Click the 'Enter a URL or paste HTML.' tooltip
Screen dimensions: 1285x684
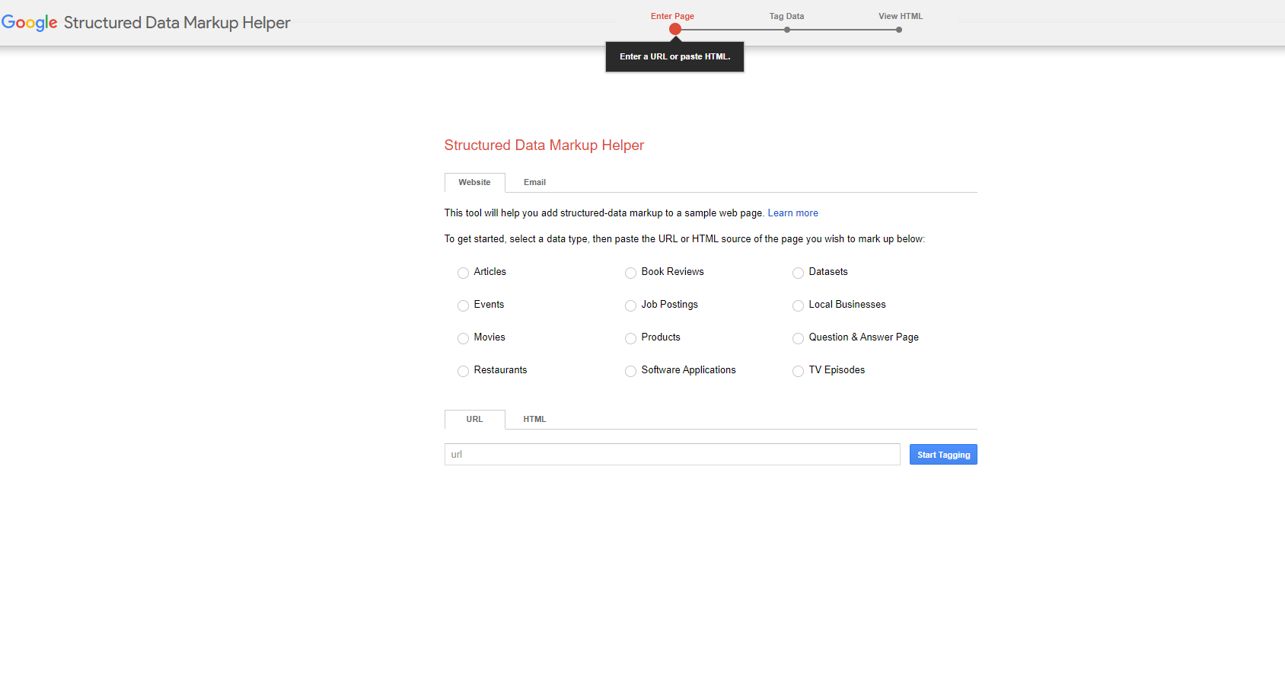coord(674,56)
